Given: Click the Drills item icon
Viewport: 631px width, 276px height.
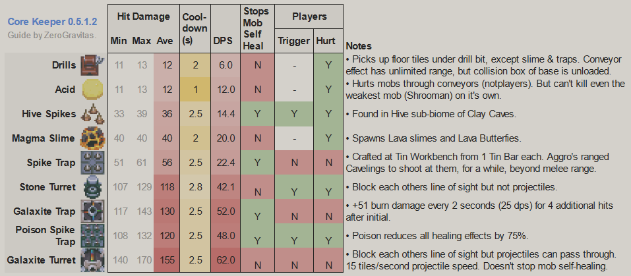Looking at the screenshot, I should click(90, 65).
